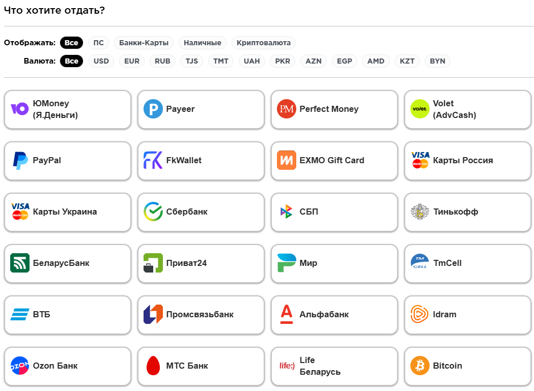
Task: Filter display by Банки-Карты
Action: click(144, 43)
